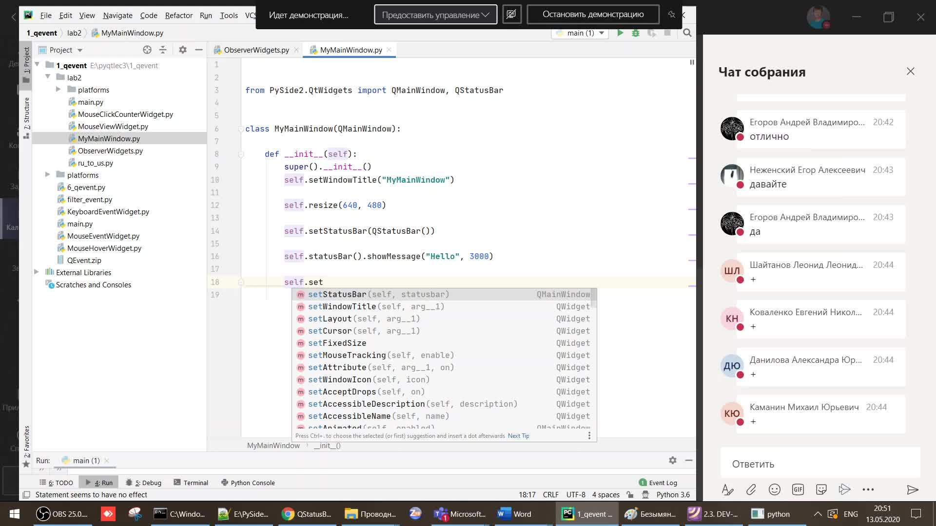
Task: Switch to ObserverWidgets.py editor tab
Action: coord(256,50)
